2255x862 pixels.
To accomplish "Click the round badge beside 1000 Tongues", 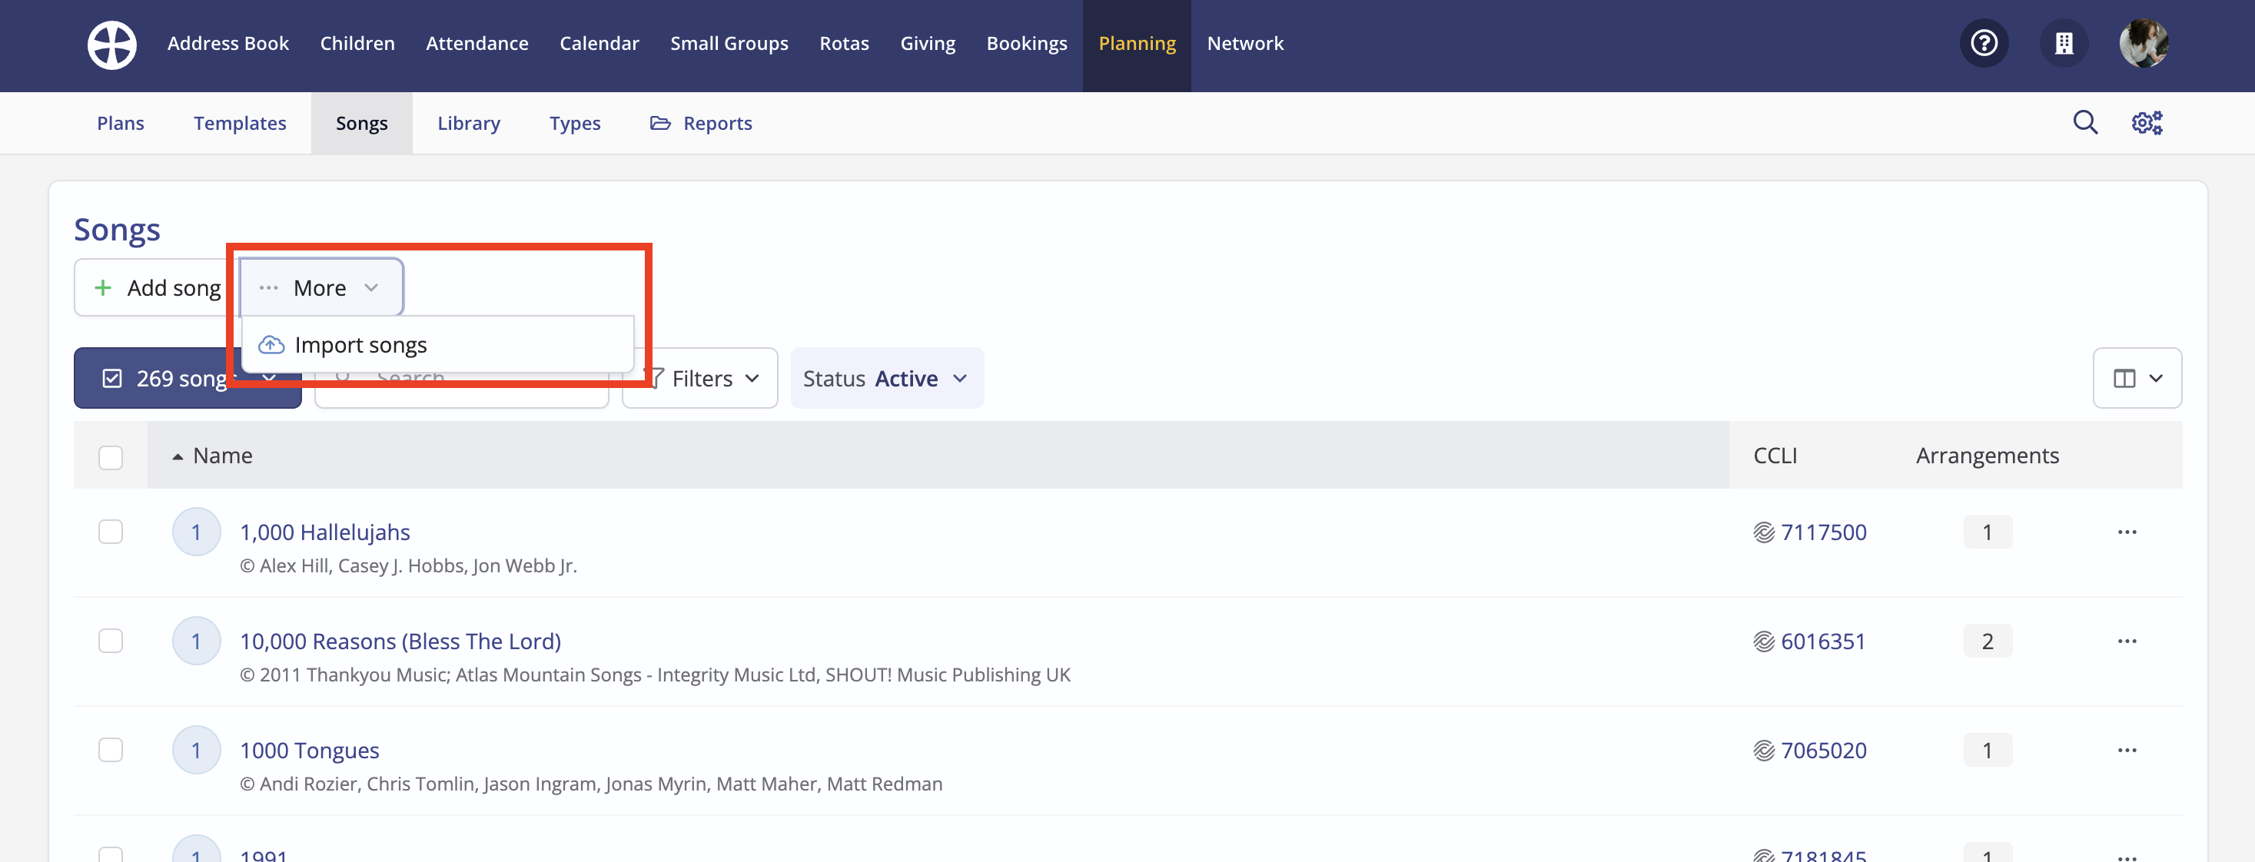I will coord(196,751).
